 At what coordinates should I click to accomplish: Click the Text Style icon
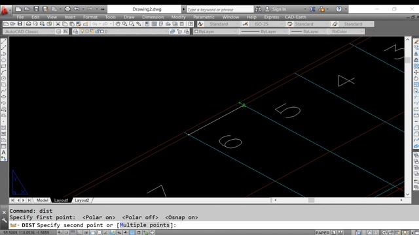coord(200,24)
